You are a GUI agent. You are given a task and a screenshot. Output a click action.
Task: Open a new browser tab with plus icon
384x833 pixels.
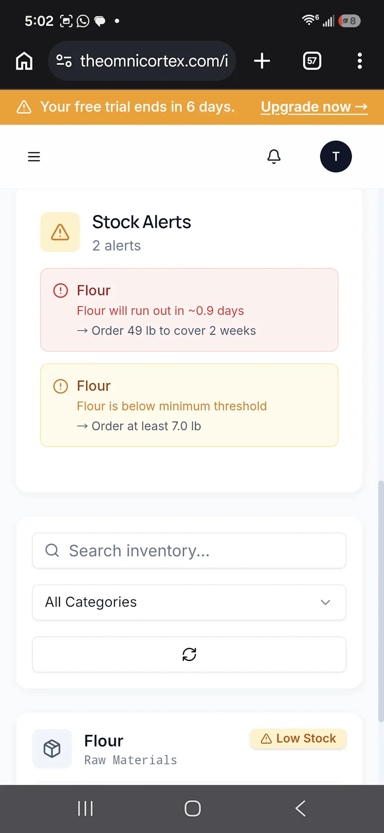pos(262,61)
